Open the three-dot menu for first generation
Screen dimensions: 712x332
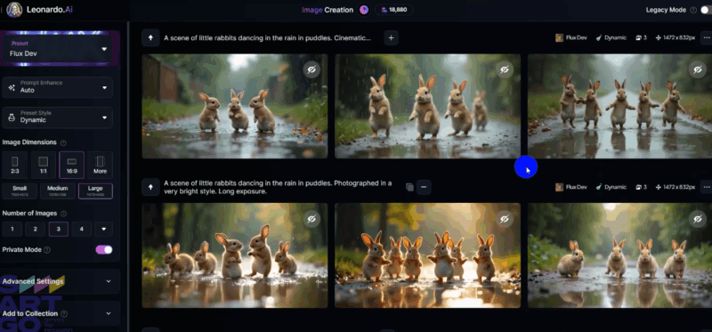tap(706, 37)
